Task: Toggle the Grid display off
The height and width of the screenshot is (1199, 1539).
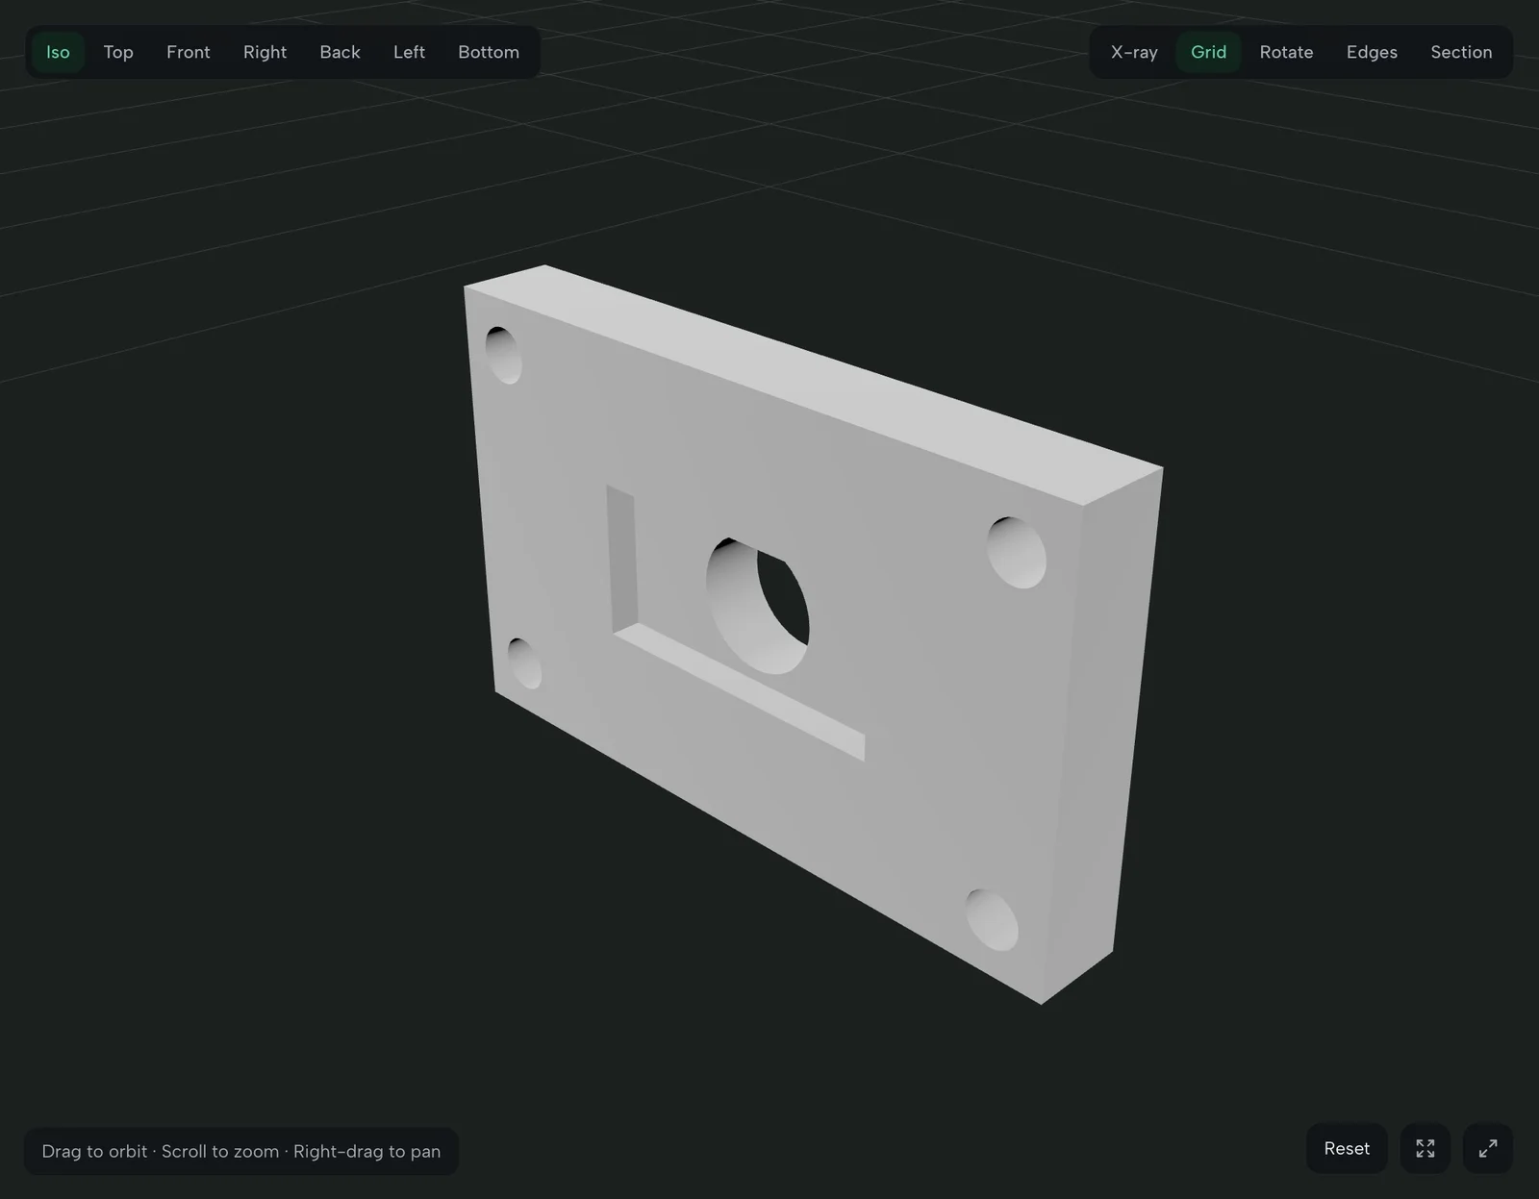Action: tap(1208, 52)
